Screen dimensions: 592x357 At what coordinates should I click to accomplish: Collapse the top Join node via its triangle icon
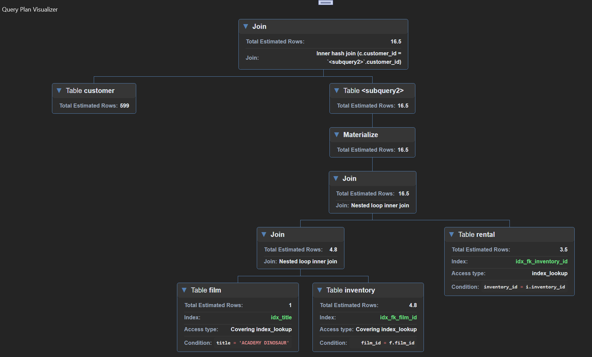tap(246, 26)
